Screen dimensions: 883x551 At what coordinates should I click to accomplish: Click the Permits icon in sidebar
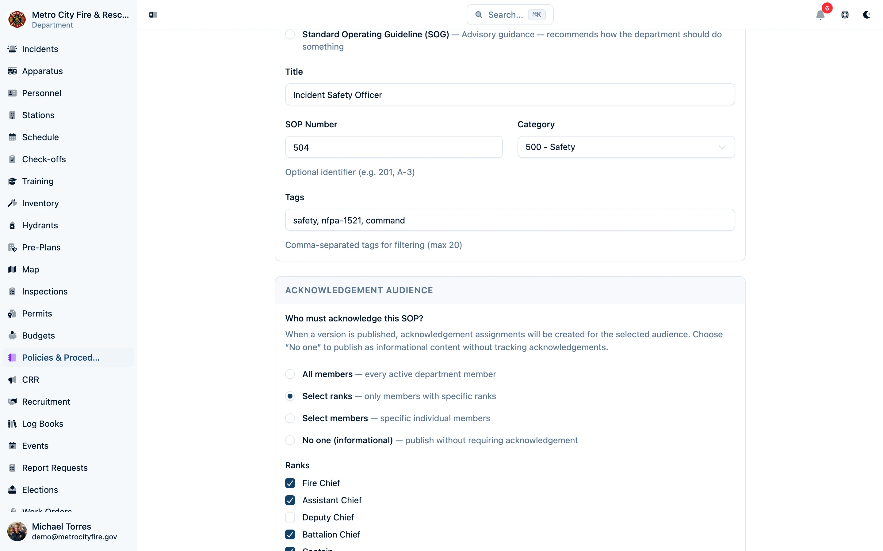[x=12, y=313]
